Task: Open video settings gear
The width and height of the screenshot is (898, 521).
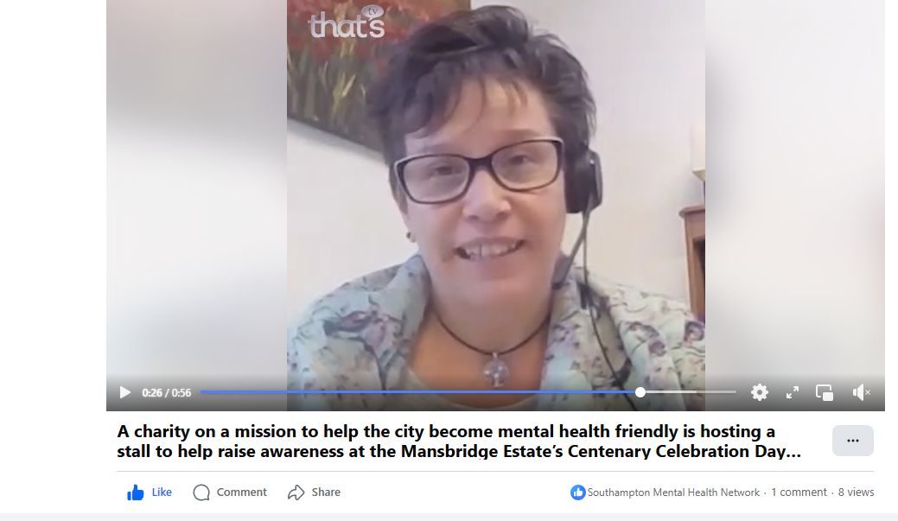Action: (760, 392)
